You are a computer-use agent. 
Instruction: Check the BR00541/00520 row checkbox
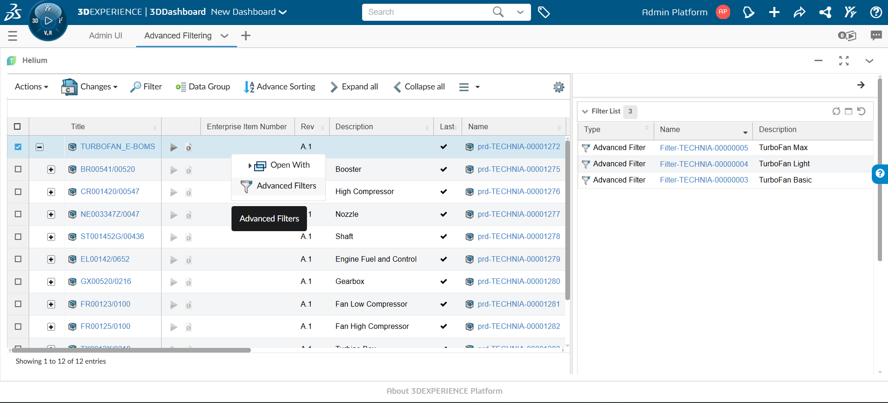18,170
